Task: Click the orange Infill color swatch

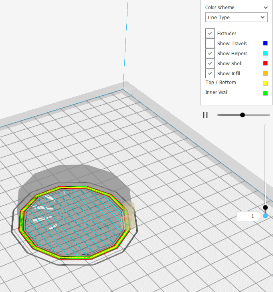Action: point(265,73)
